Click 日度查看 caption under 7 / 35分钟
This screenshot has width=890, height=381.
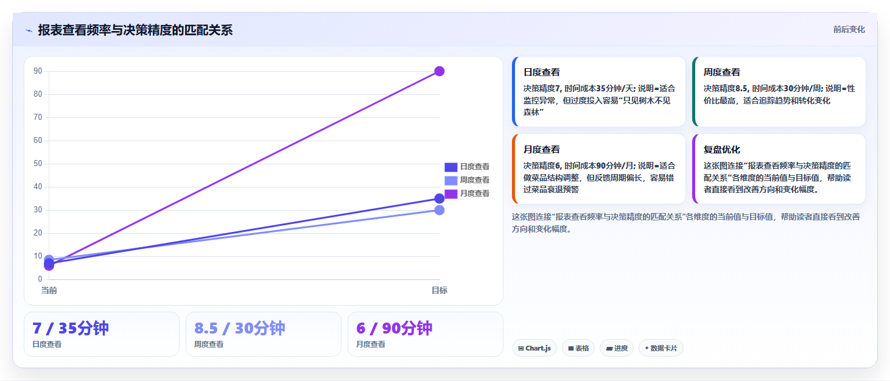(47, 344)
